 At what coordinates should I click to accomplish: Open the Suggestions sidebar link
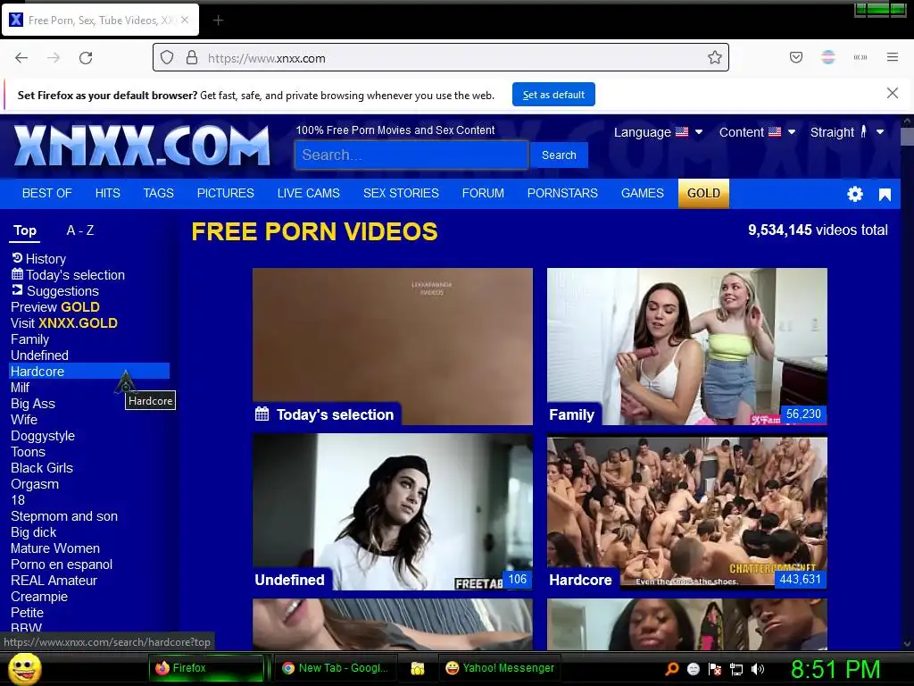[x=62, y=291]
